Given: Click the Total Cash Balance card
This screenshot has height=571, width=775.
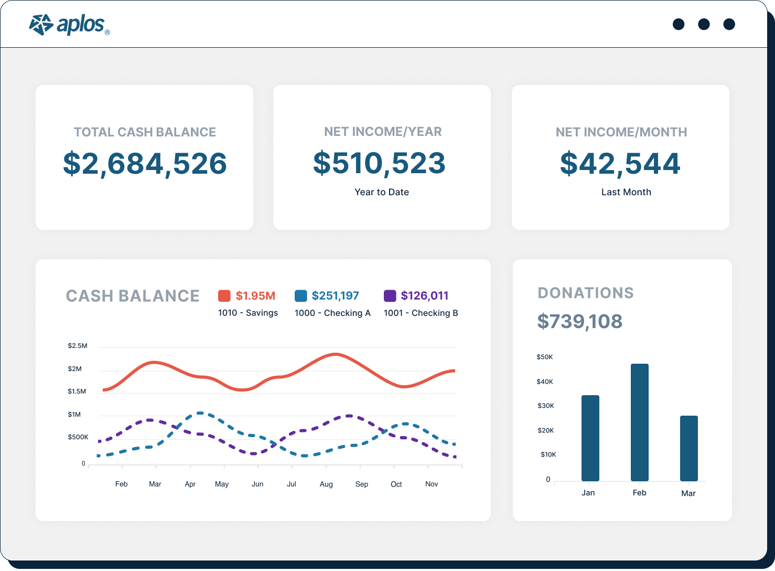Looking at the screenshot, I should (144, 157).
